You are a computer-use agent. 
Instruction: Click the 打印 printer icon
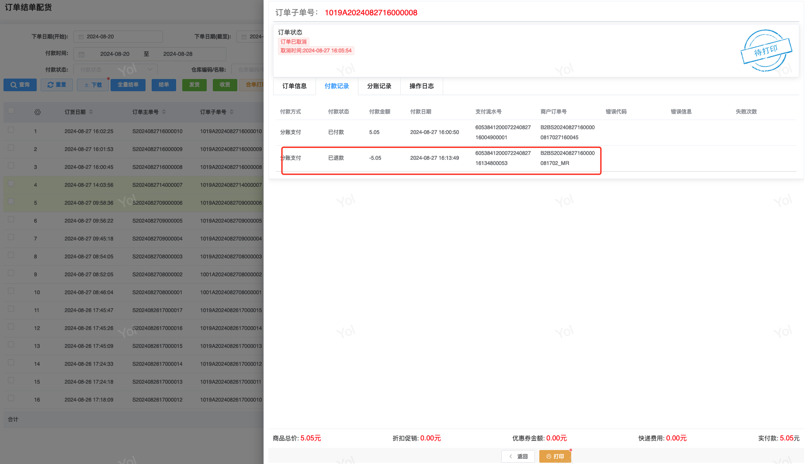548,457
